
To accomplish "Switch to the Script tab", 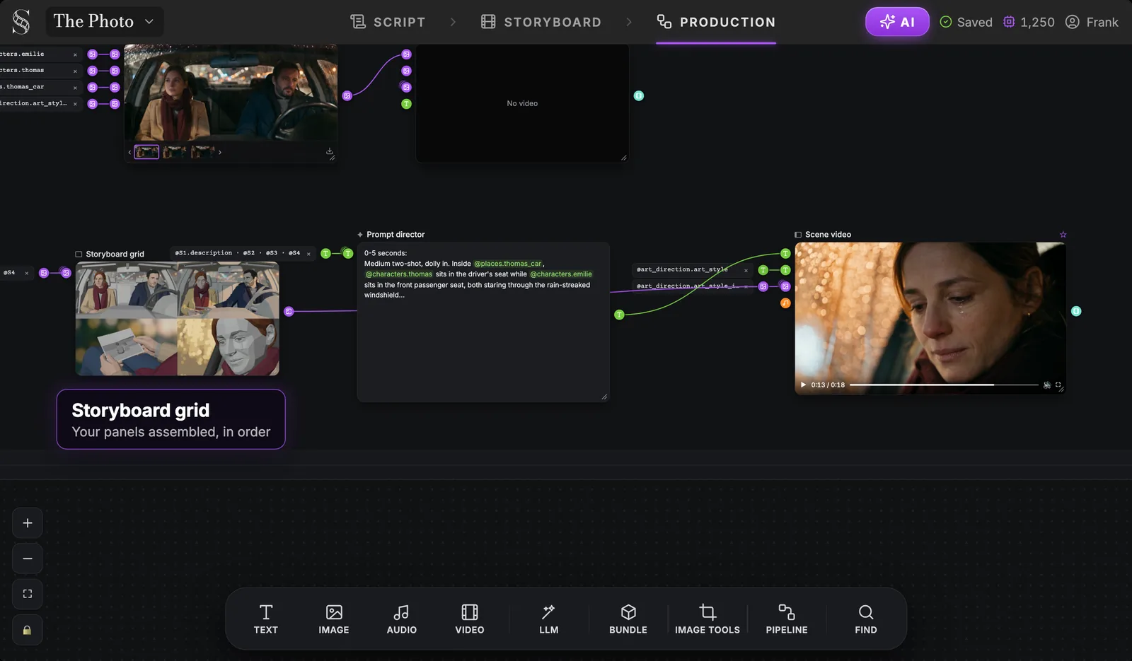I will (x=388, y=22).
